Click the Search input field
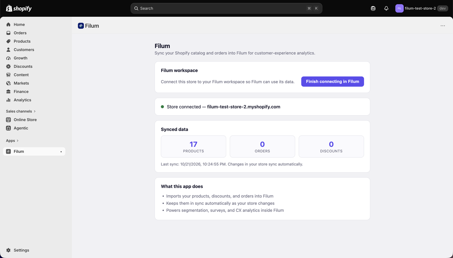 click(x=226, y=8)
